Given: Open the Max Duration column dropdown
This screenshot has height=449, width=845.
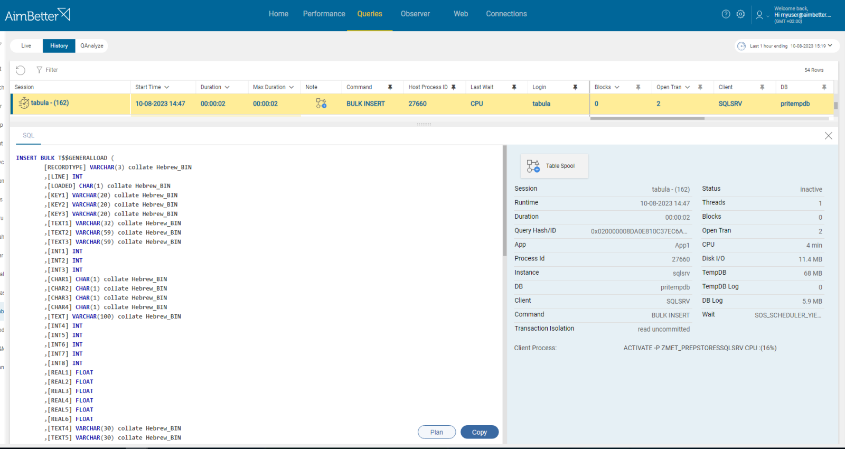Looking at the screenshot, I should (291, 87).
